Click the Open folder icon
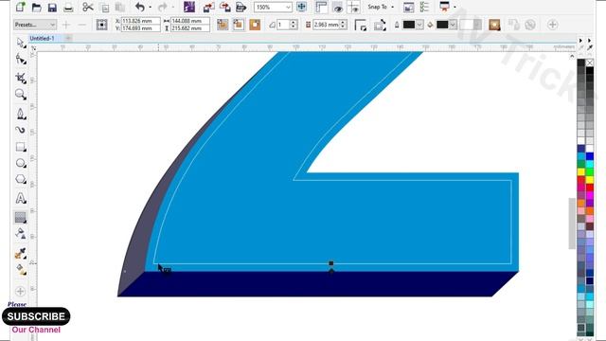 36,7
